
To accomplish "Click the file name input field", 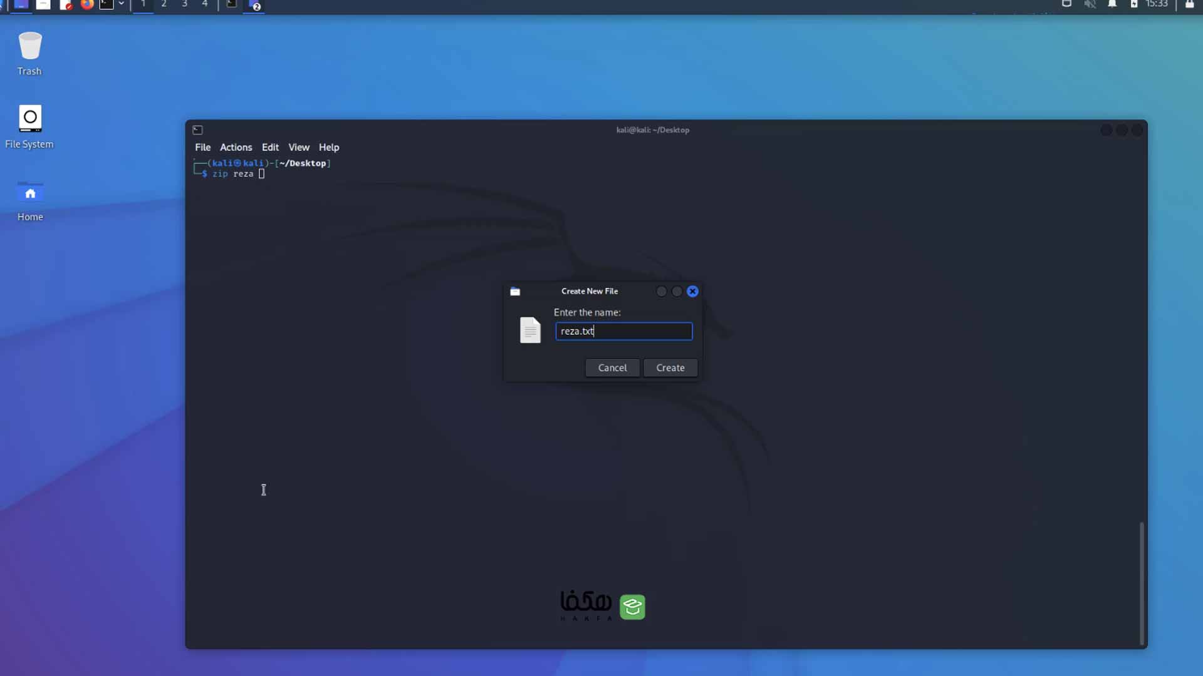I will (x=623, y=331).
